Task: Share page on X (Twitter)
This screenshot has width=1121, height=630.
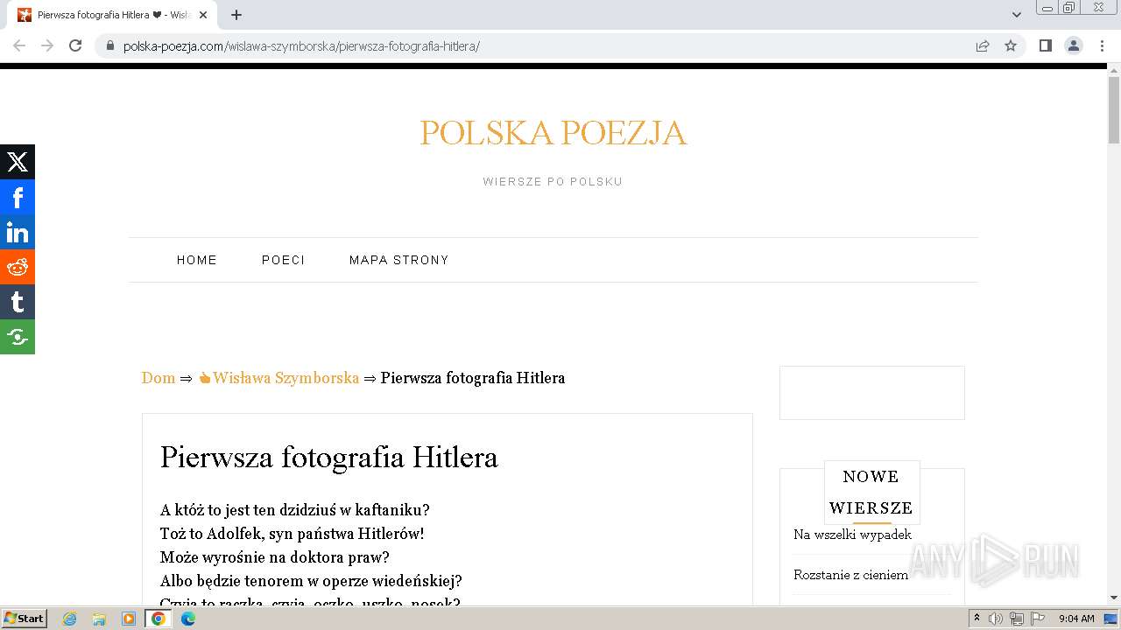Action: point(18,162)
